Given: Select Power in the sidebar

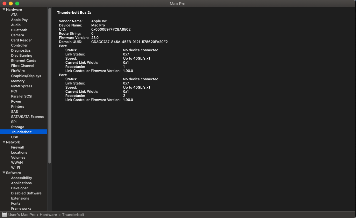Looking at the screenshot, I should tap(16, 101).
